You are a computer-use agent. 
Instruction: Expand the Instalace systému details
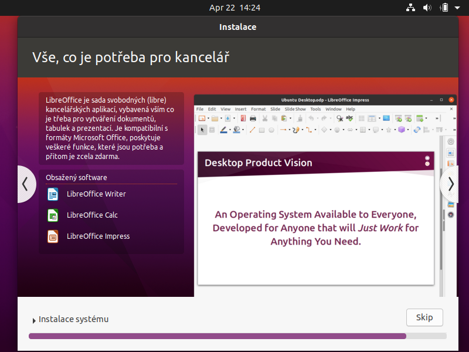34,320
